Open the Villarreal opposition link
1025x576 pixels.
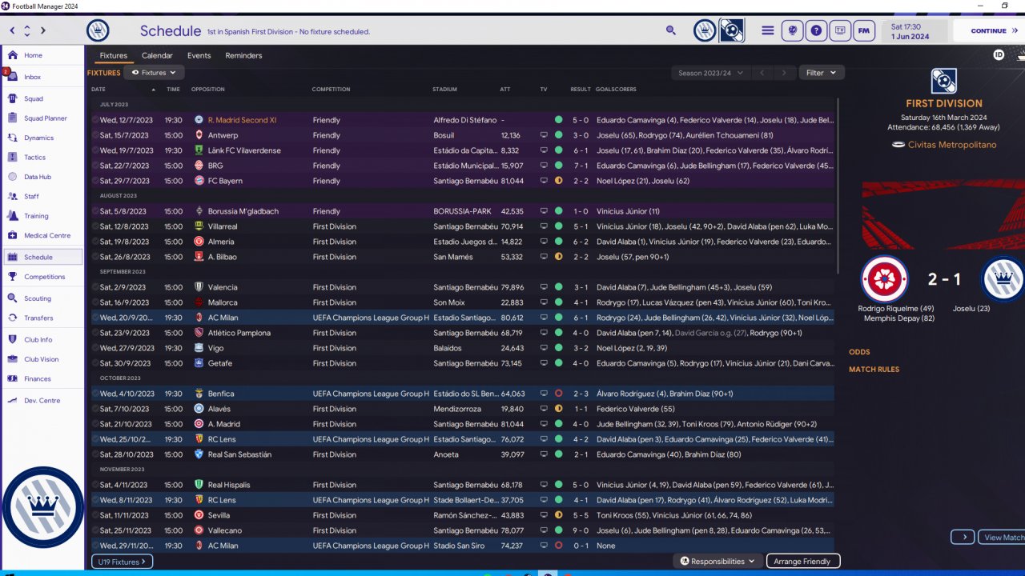coord(222,226)
